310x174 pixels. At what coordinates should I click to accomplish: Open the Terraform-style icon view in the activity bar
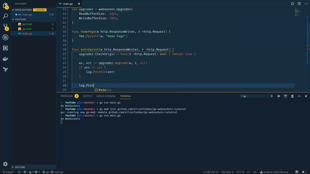(x=5, y=69)
